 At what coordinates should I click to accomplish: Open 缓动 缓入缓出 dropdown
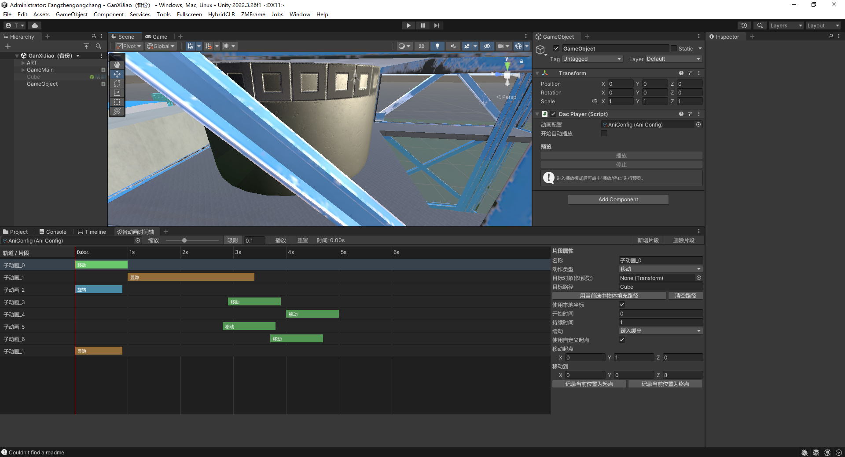[661, 331]
